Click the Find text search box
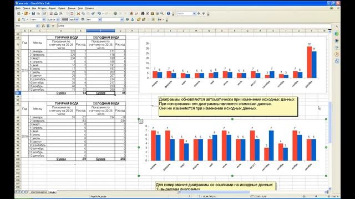 (186, 13)
